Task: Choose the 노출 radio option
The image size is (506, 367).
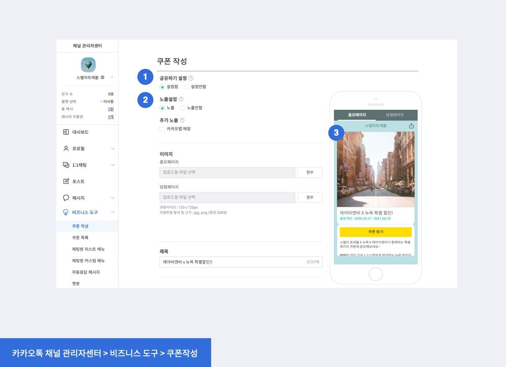Action: (x=162, y=108)
